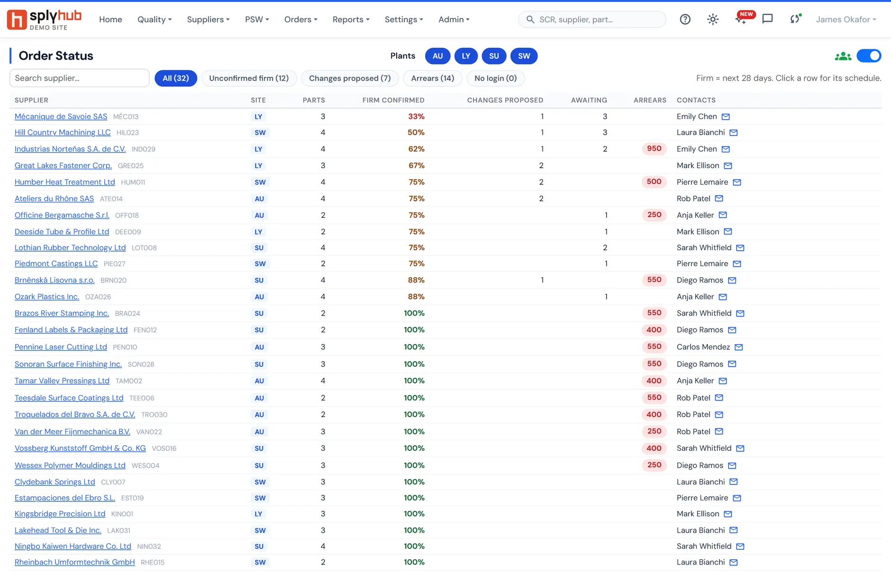
Task: Click the Search supplier field
Action: pyautogui.click(x=80, y=78)
